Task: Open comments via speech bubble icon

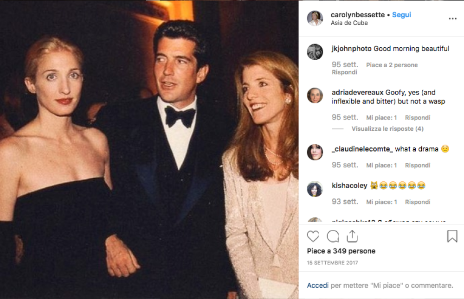Action: tap(333, 236)
